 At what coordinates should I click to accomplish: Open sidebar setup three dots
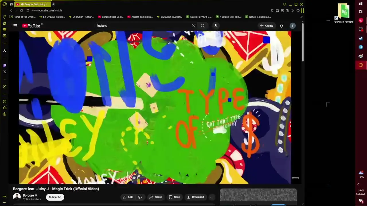point(4,203)
